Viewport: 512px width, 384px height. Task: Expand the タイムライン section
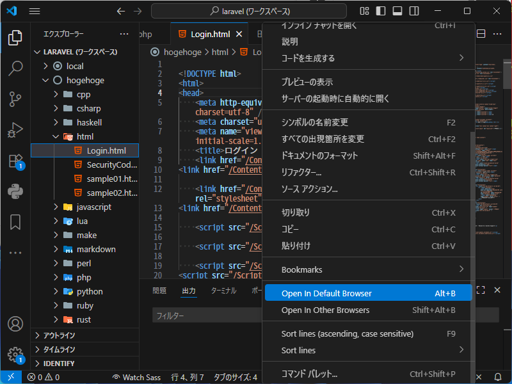tap(59, 349)
